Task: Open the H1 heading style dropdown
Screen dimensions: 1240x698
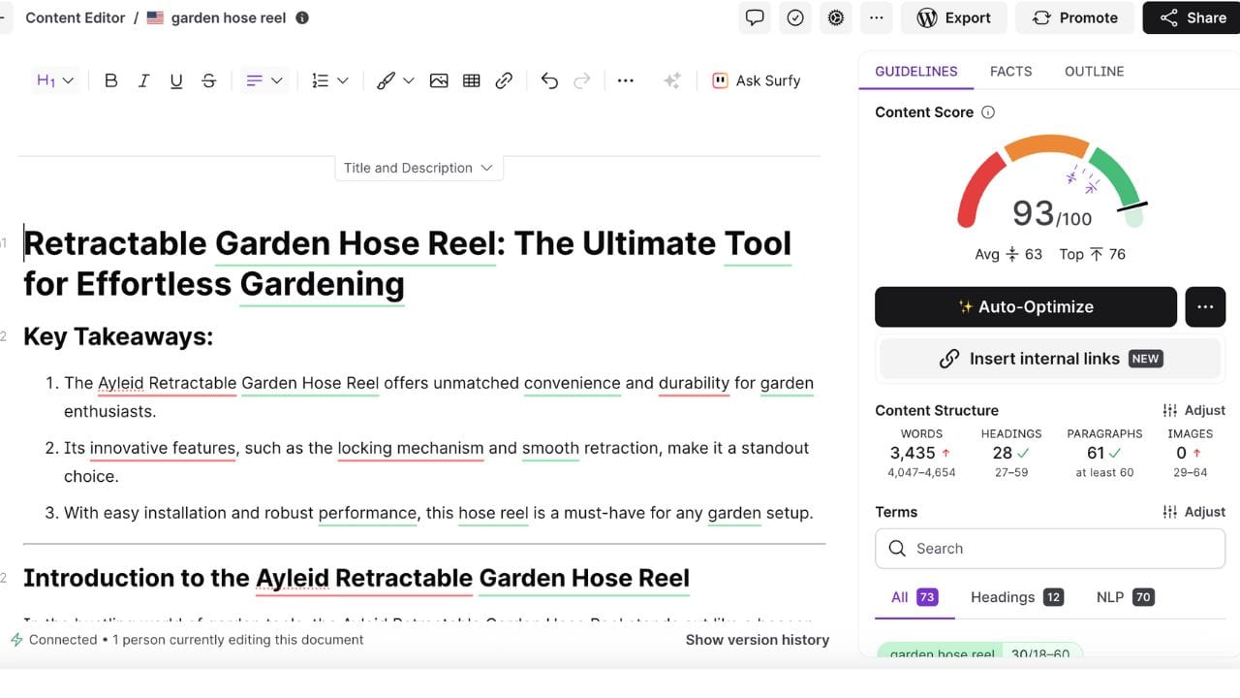Action: coord(55,80)
